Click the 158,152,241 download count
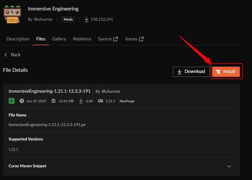The height and width of the screenshot is (180, 252). (102, 19)
